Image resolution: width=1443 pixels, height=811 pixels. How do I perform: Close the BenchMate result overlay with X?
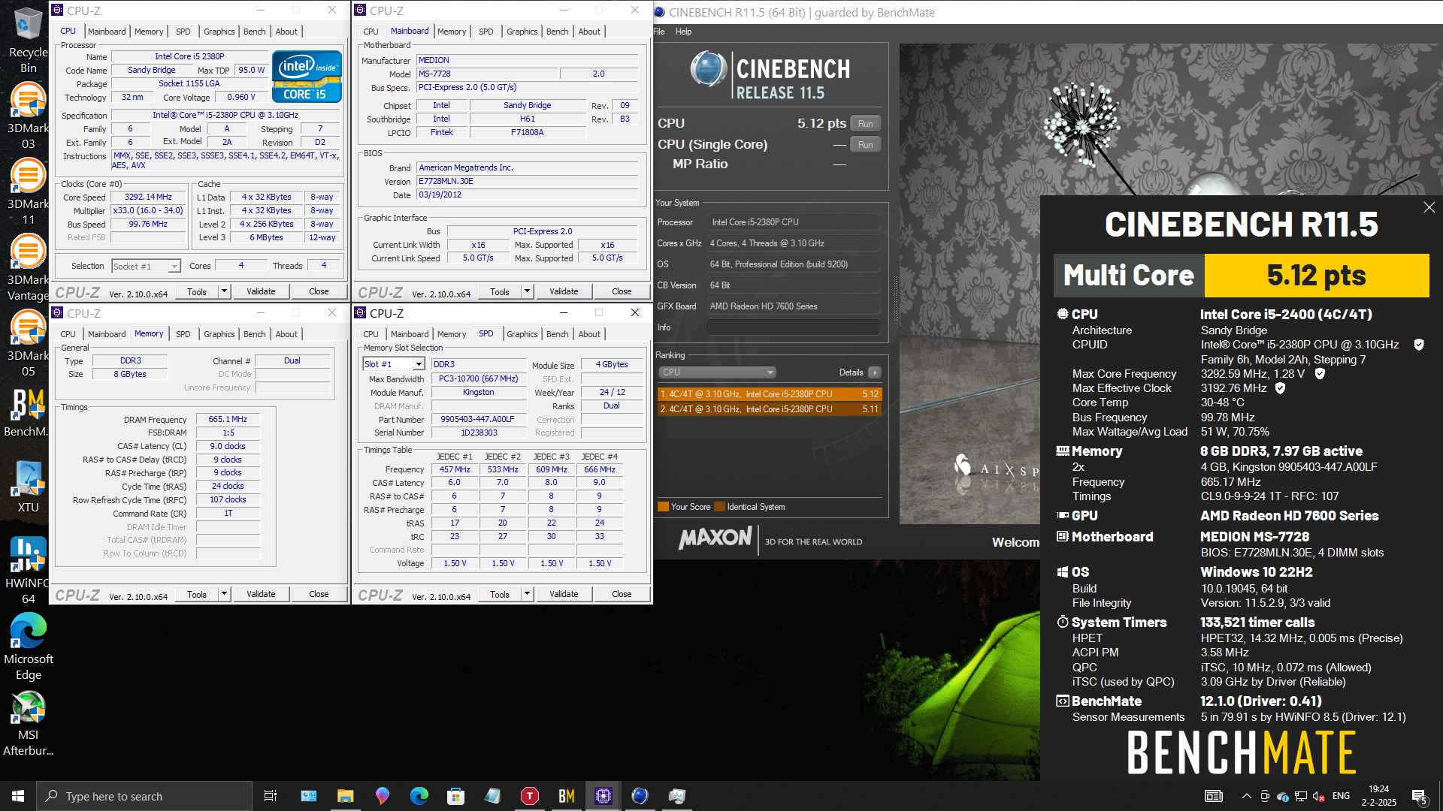1429,207
